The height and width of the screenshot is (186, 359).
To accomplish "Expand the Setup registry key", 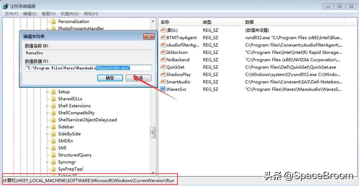I will tap(48, 92).
